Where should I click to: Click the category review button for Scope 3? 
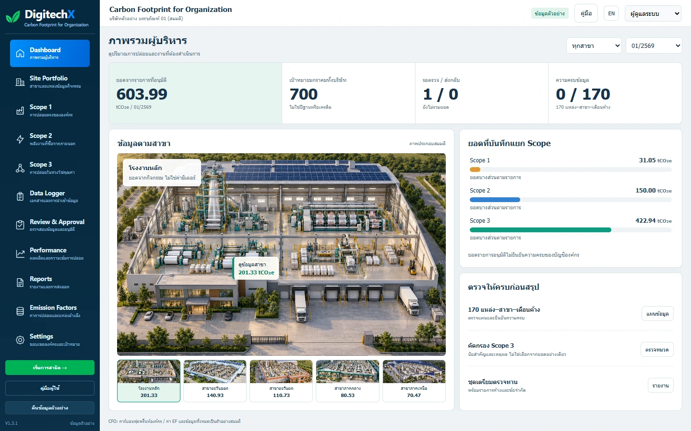tap(657, 350)
